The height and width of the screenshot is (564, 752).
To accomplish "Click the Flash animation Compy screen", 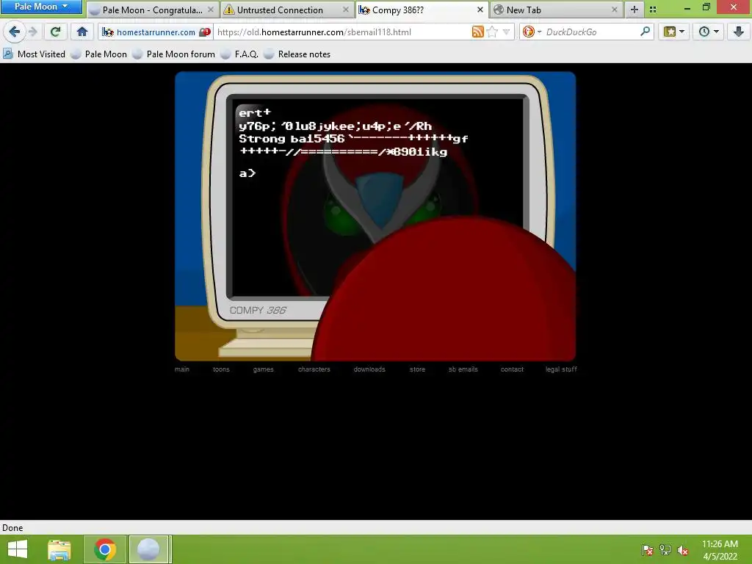I will (x=375, y=217).
